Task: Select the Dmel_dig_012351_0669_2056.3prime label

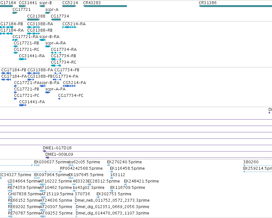Action: click(113, 207)
